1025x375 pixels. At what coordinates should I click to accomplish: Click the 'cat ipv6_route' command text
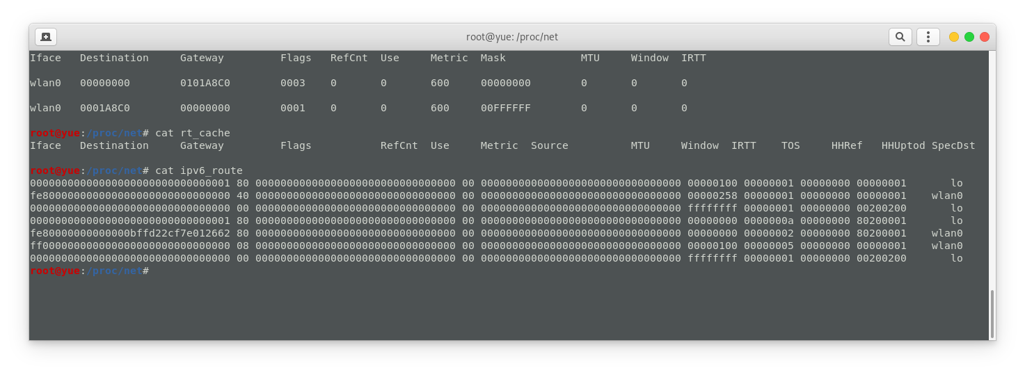pos(199,170)
